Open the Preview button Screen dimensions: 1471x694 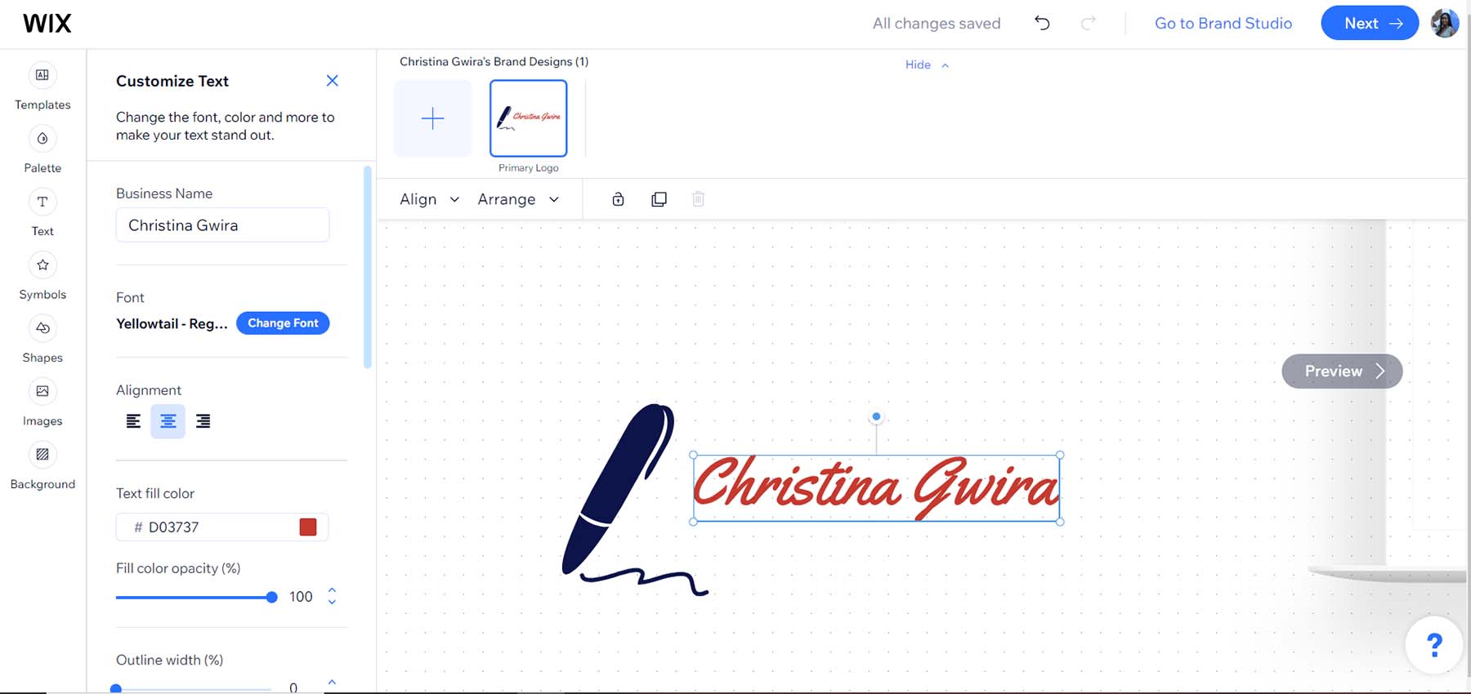(1342, 371)
